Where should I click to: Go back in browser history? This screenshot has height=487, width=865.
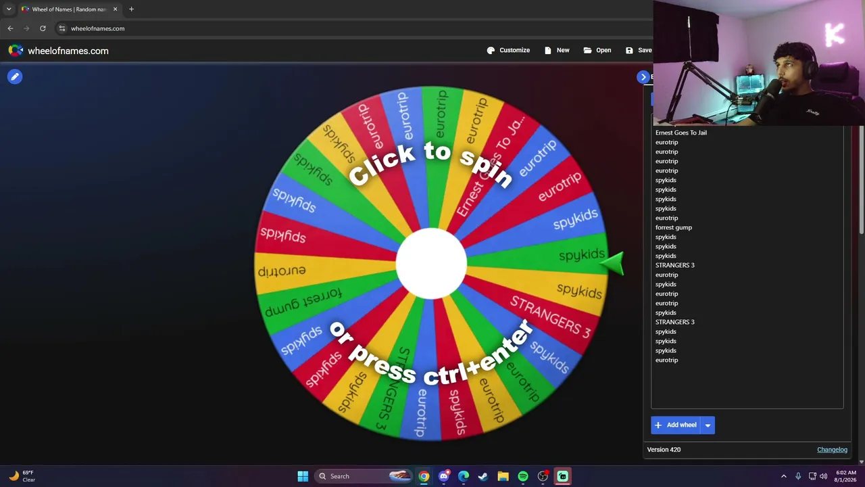(x=10, y=28)
